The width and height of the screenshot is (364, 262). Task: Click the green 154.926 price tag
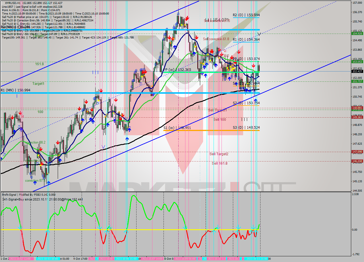coord(357,34)
